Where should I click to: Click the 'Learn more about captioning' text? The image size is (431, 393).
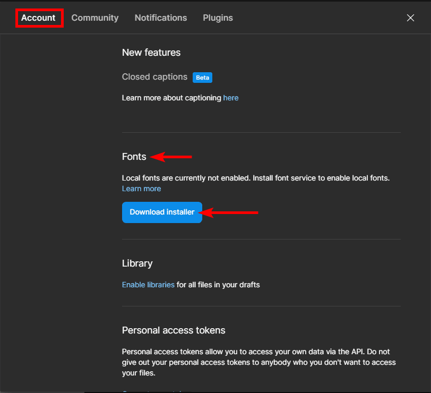(x=171, y=98)
